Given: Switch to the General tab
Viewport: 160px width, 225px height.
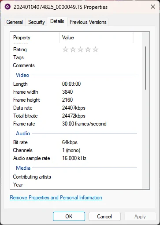Looking at the screenshot, I should click(x=15, y=22).
